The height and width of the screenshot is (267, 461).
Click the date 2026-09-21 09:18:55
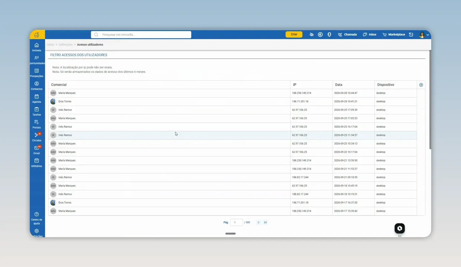pyautogui.click(x=346, y=177)
